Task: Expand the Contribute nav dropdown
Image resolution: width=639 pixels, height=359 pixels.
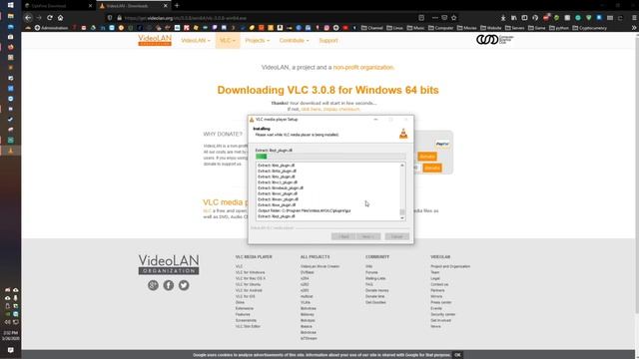Action: [294, 40]
